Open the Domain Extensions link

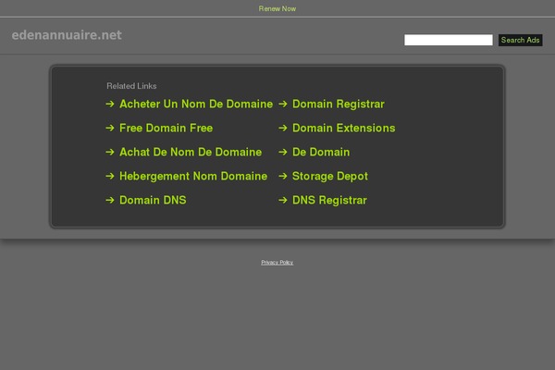coord(343,129)
